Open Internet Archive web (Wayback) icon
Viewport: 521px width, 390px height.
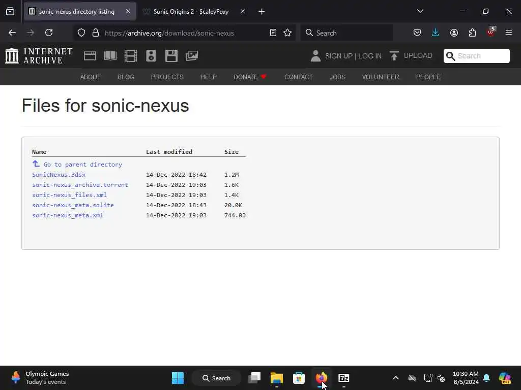click(90, 56)
